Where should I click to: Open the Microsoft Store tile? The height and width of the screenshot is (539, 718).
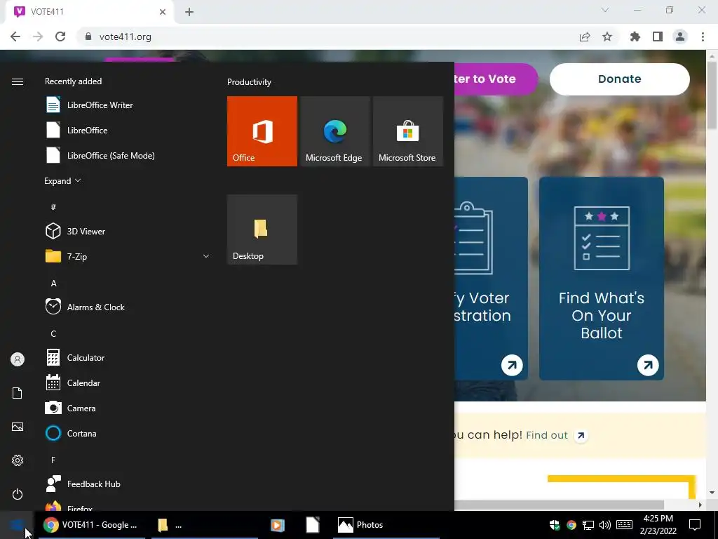[x=408, y=131]
